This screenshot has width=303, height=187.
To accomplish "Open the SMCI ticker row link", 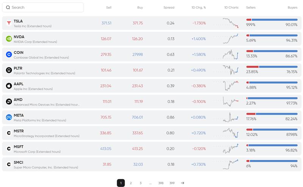I will 18,162.
